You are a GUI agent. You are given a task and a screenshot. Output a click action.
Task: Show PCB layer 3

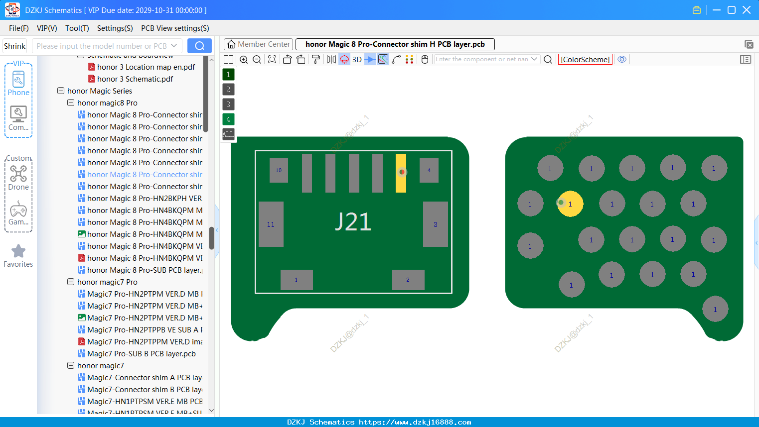click(228, 104)
